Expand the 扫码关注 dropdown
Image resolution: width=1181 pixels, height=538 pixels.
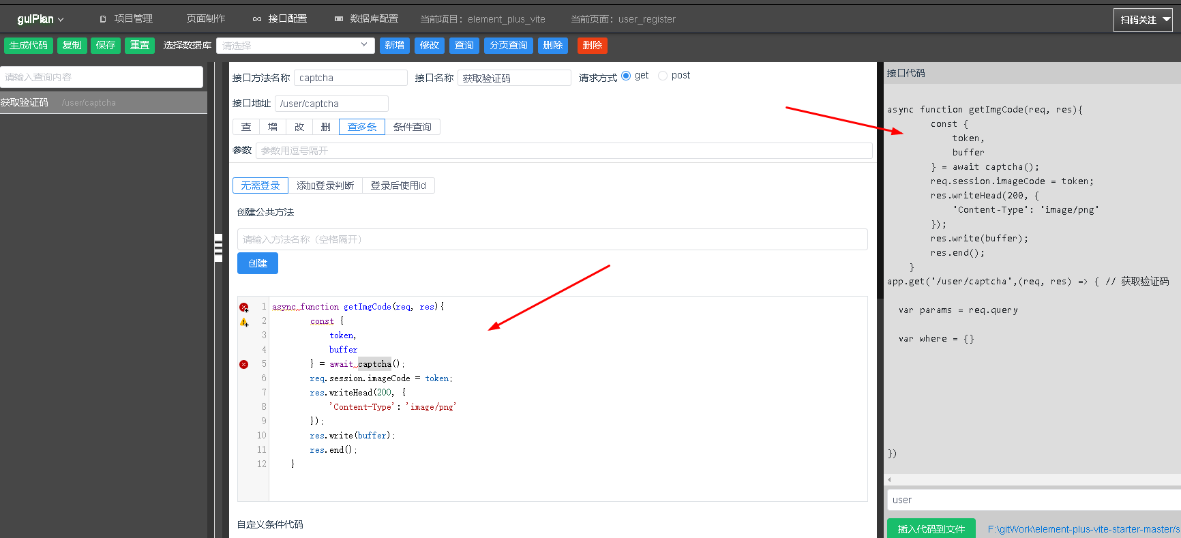pyautogui.click(x=1143, y=20)
